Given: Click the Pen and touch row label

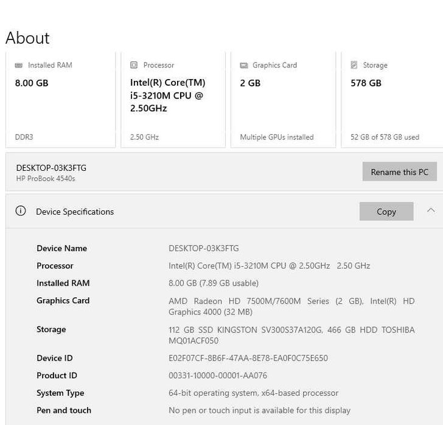Looking at the screenshot, I should pos(64,410).
